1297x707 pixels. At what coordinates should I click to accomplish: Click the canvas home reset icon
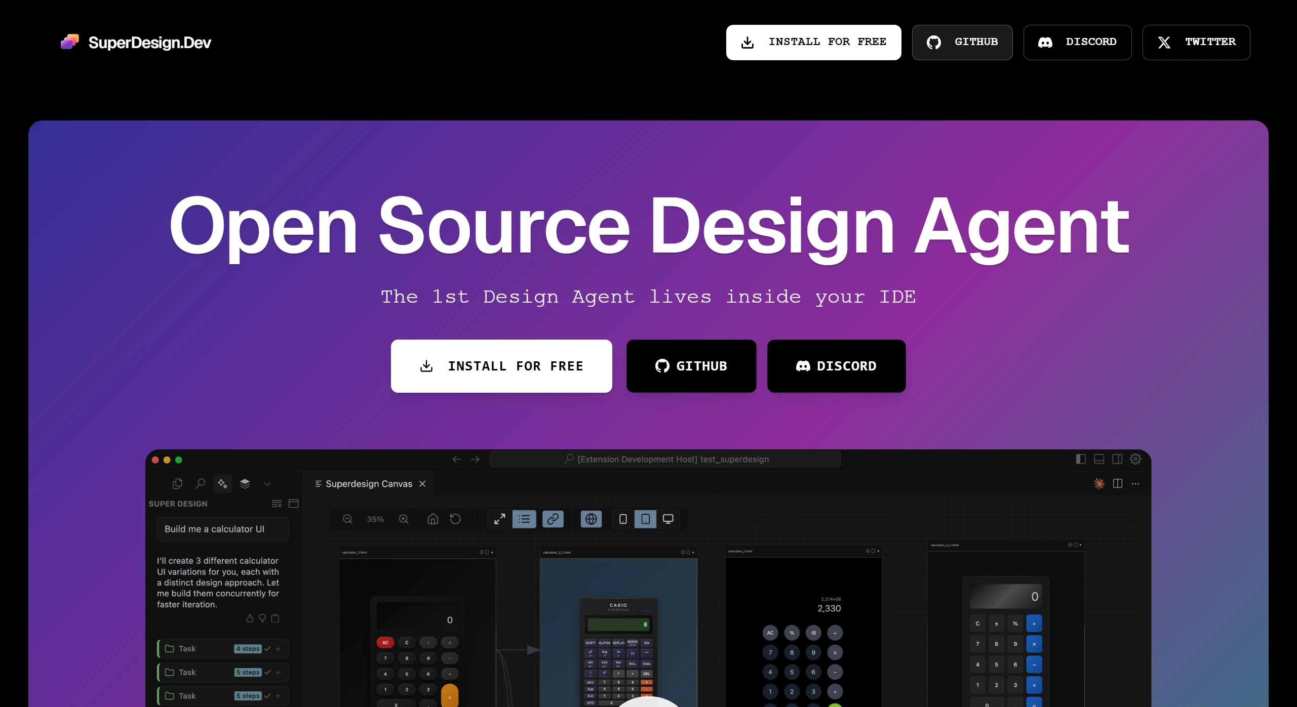pos(433,519)
